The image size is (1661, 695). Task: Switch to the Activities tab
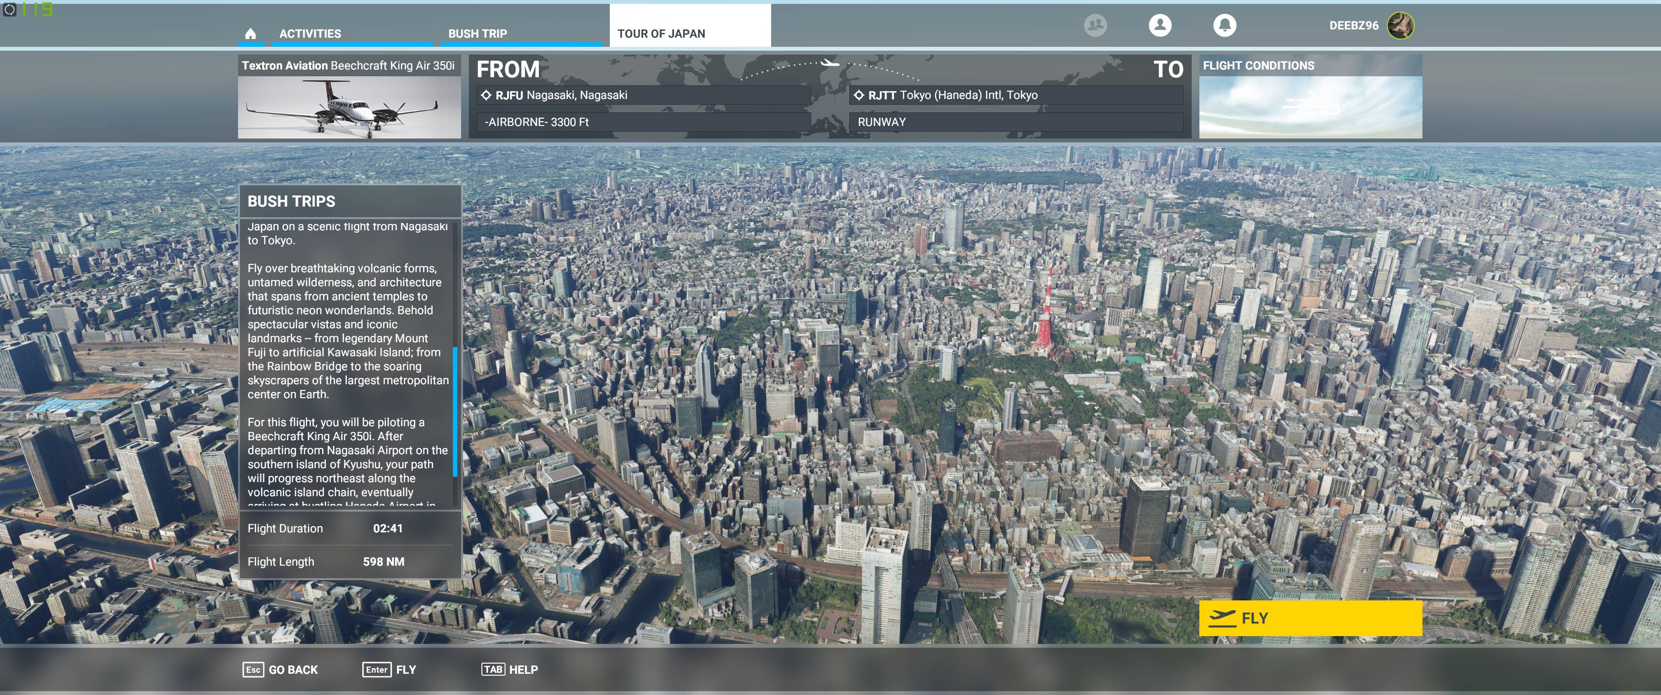[x=310, y=33]
